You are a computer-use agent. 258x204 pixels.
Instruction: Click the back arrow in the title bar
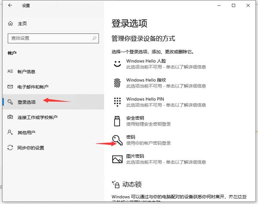tap(10, 6)
